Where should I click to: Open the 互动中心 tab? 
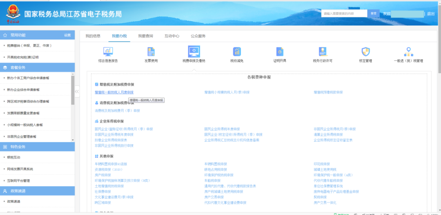(x=172, y=36)
